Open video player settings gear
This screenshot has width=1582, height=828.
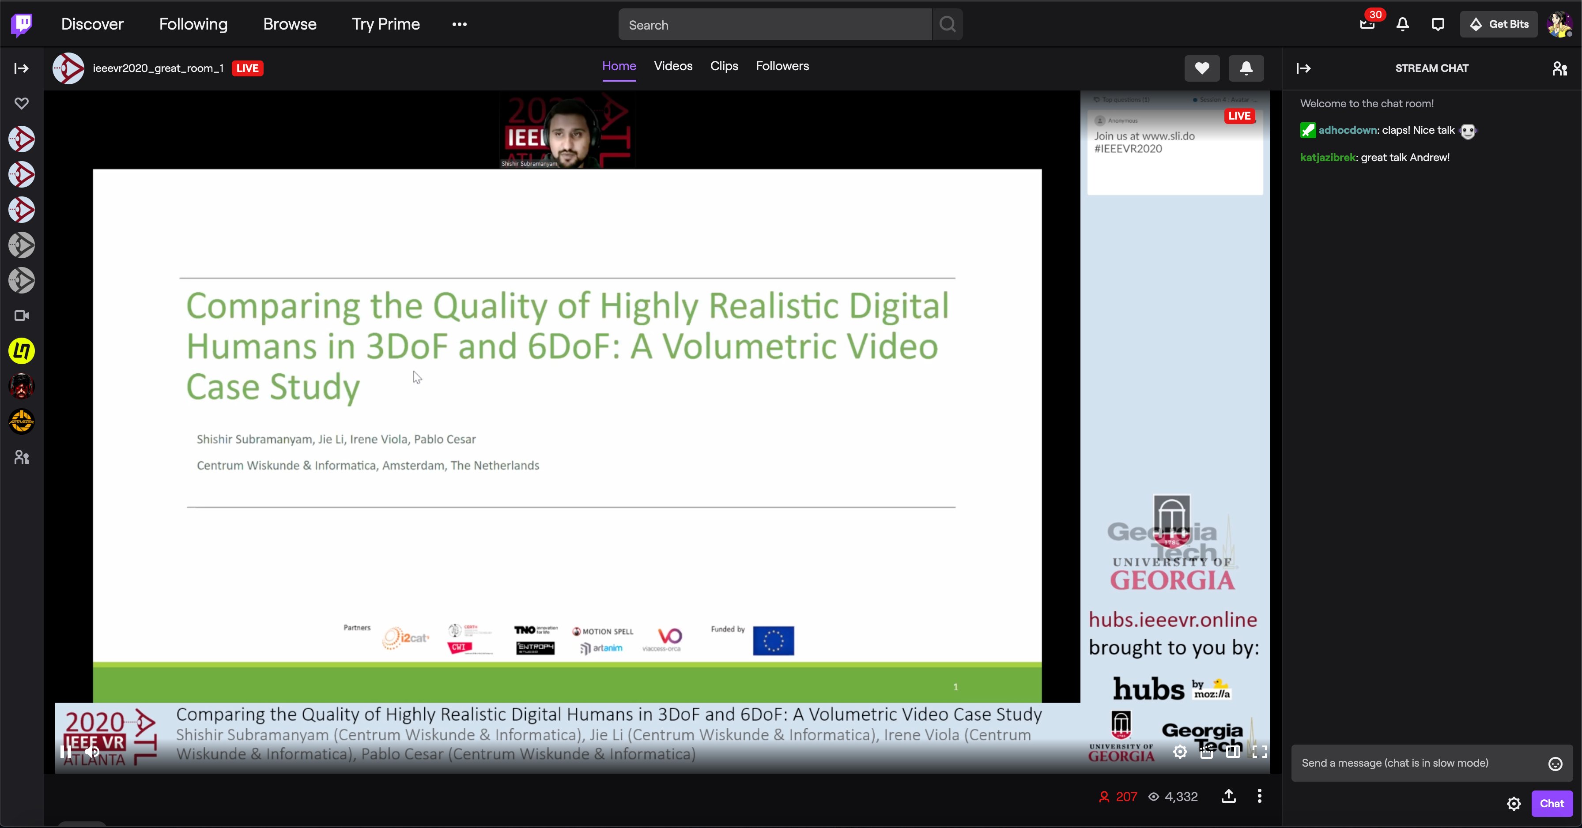pyautogui.click(x=1180, y=752)
